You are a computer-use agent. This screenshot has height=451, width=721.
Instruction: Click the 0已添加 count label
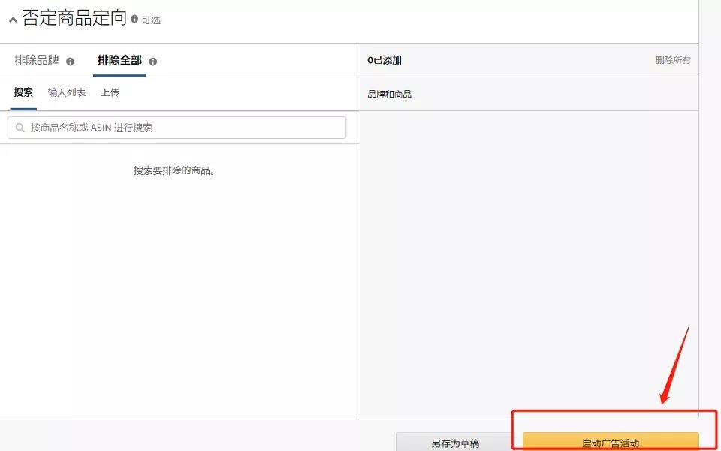point(385,60)
